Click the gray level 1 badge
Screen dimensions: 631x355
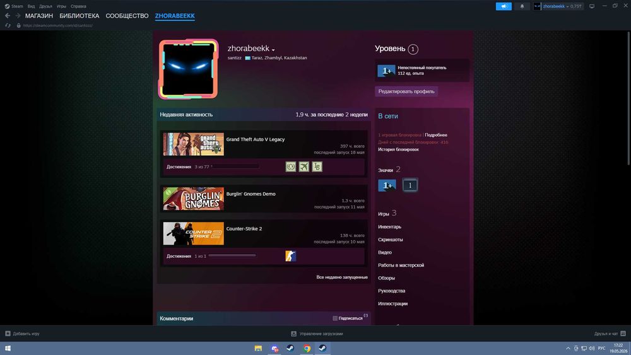(x=410, y=185)
